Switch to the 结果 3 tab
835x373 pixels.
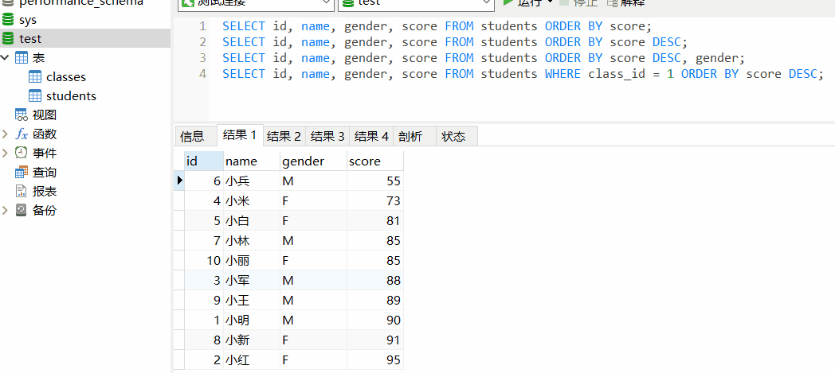coord(327,136)
